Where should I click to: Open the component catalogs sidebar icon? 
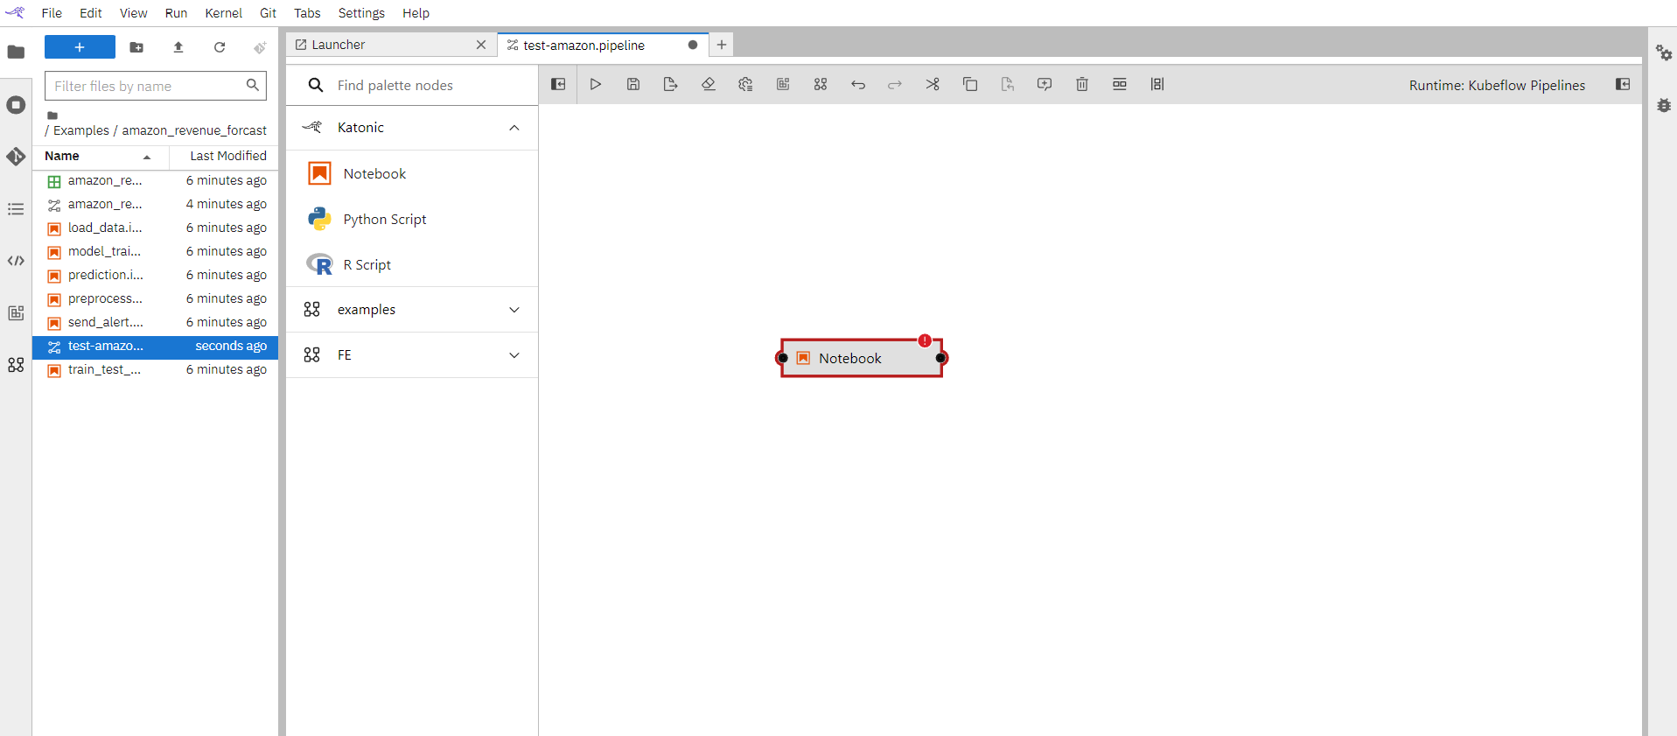pyautogui.click(x=16, y=365)
